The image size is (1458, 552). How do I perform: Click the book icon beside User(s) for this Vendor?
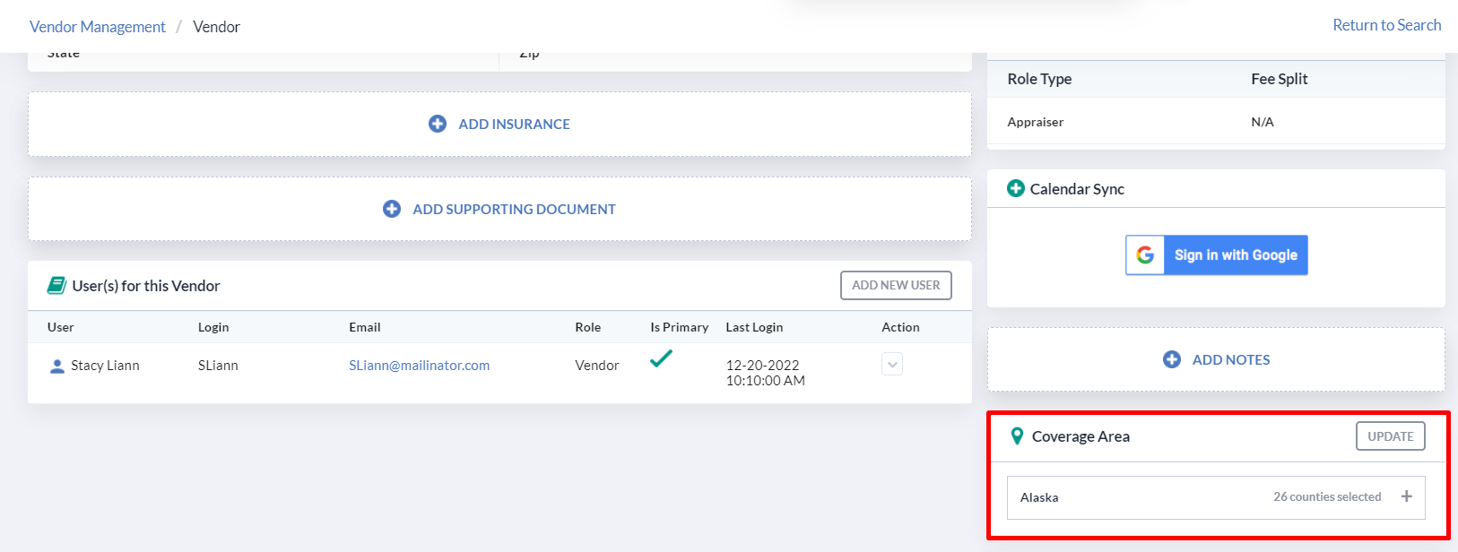[x=56, y=285]
